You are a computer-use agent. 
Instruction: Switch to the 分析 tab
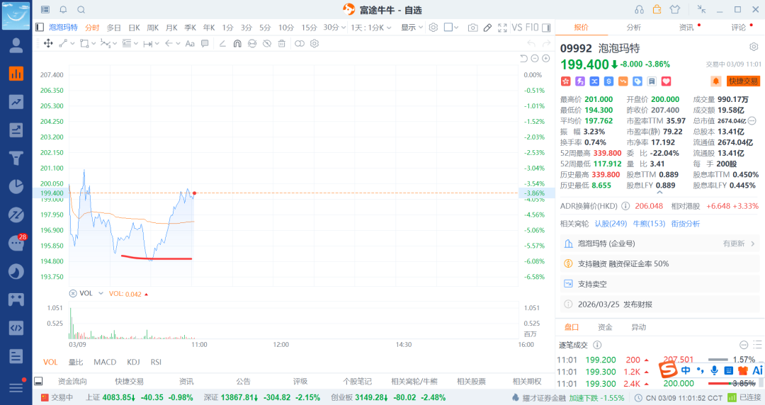[634, 28]
